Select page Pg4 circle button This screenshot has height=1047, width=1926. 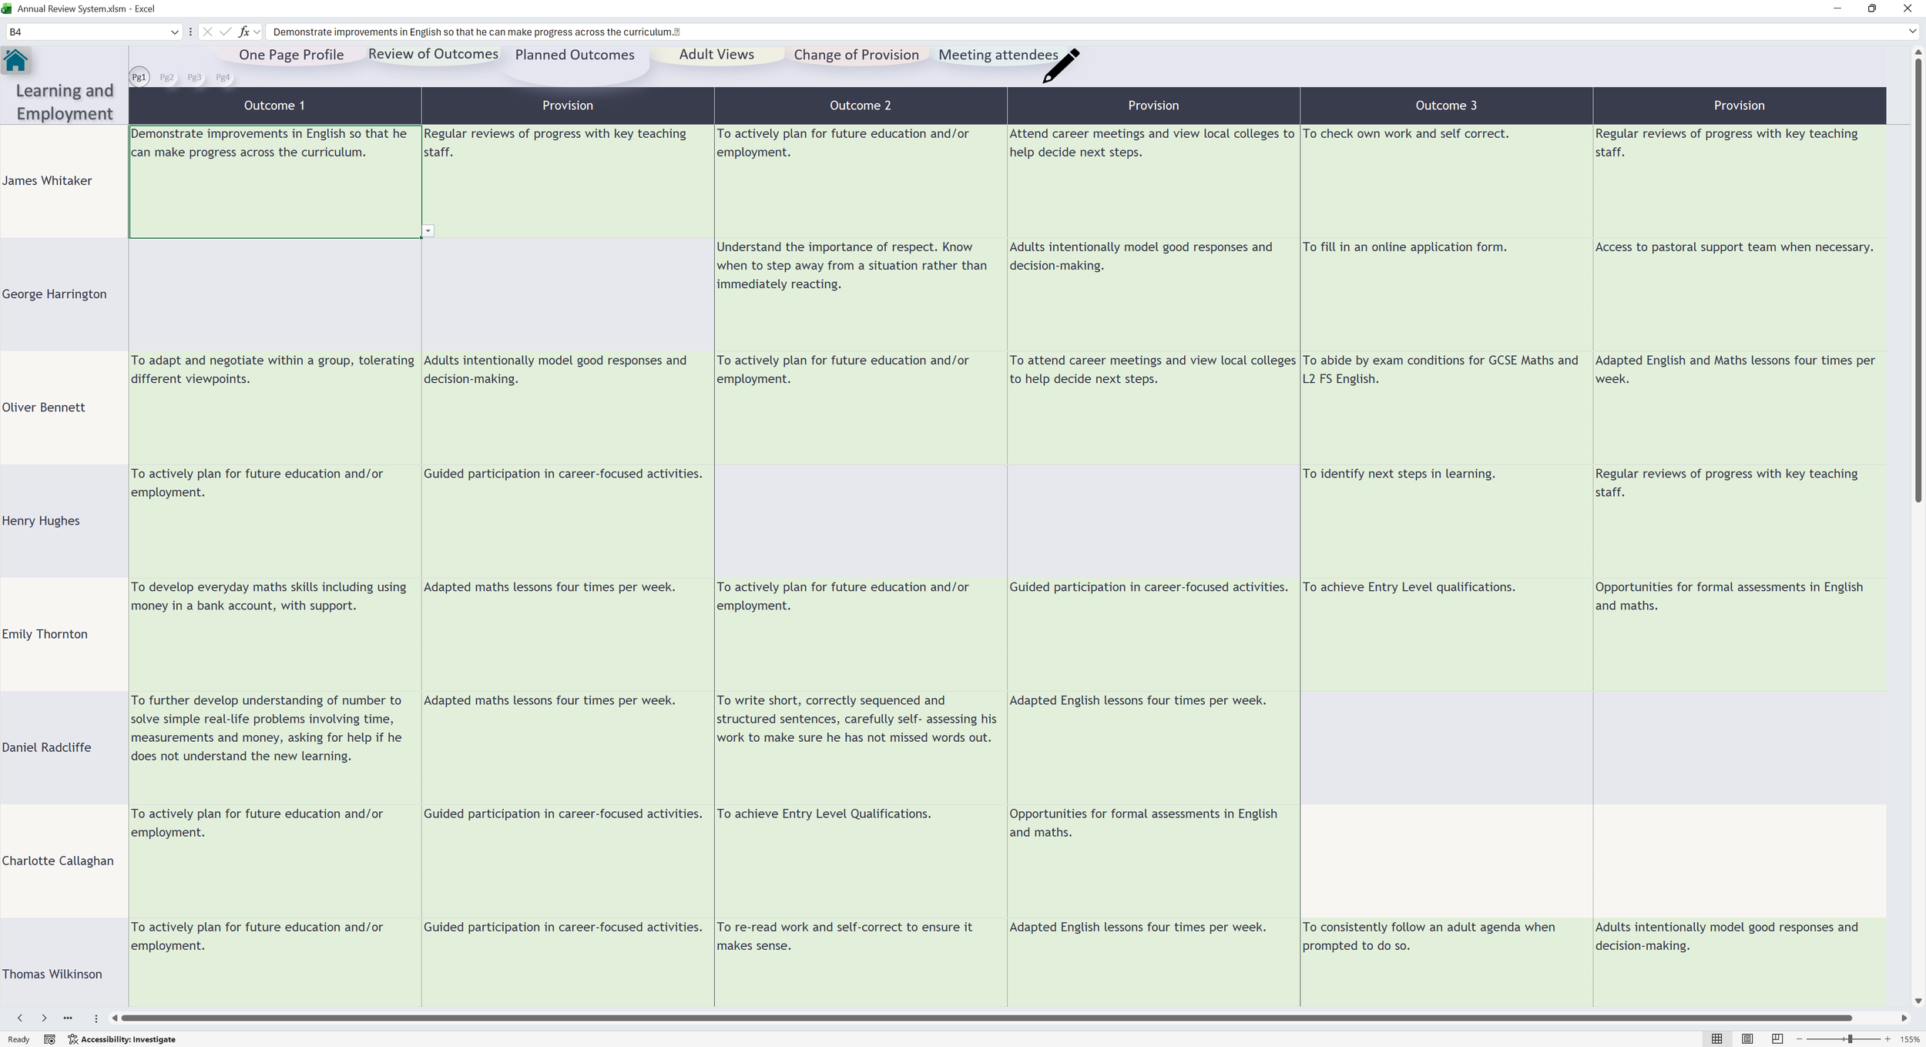[x=223, y=77]
